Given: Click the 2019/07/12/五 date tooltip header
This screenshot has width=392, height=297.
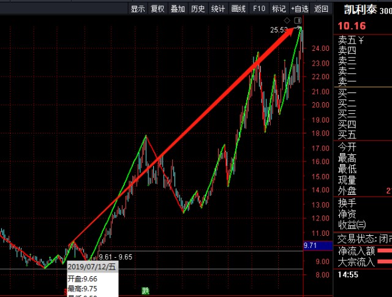Looking at the screenshot, I should click(91, 267).
